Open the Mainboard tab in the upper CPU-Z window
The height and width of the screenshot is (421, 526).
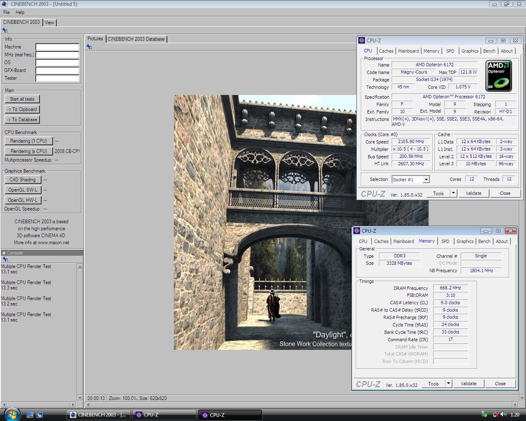[408, 51]
